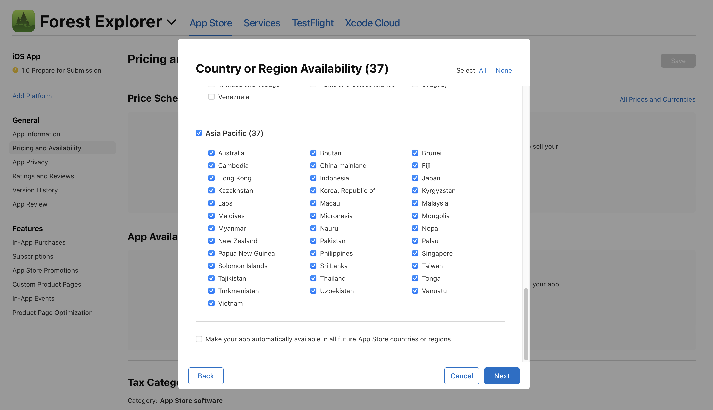
Task: Click the country list scrollbar thumb
Action: 526,324
